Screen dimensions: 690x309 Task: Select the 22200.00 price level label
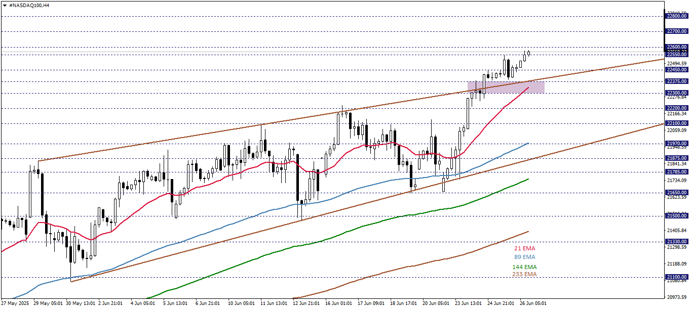pyautogui.click(x=676, y=108)
